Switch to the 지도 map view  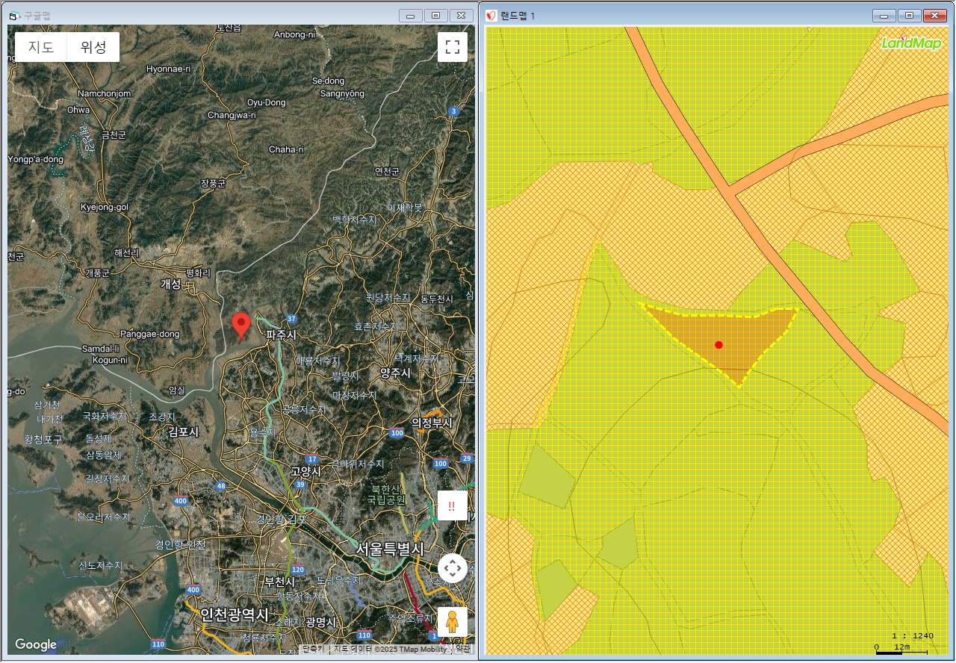tap(41, 47)
